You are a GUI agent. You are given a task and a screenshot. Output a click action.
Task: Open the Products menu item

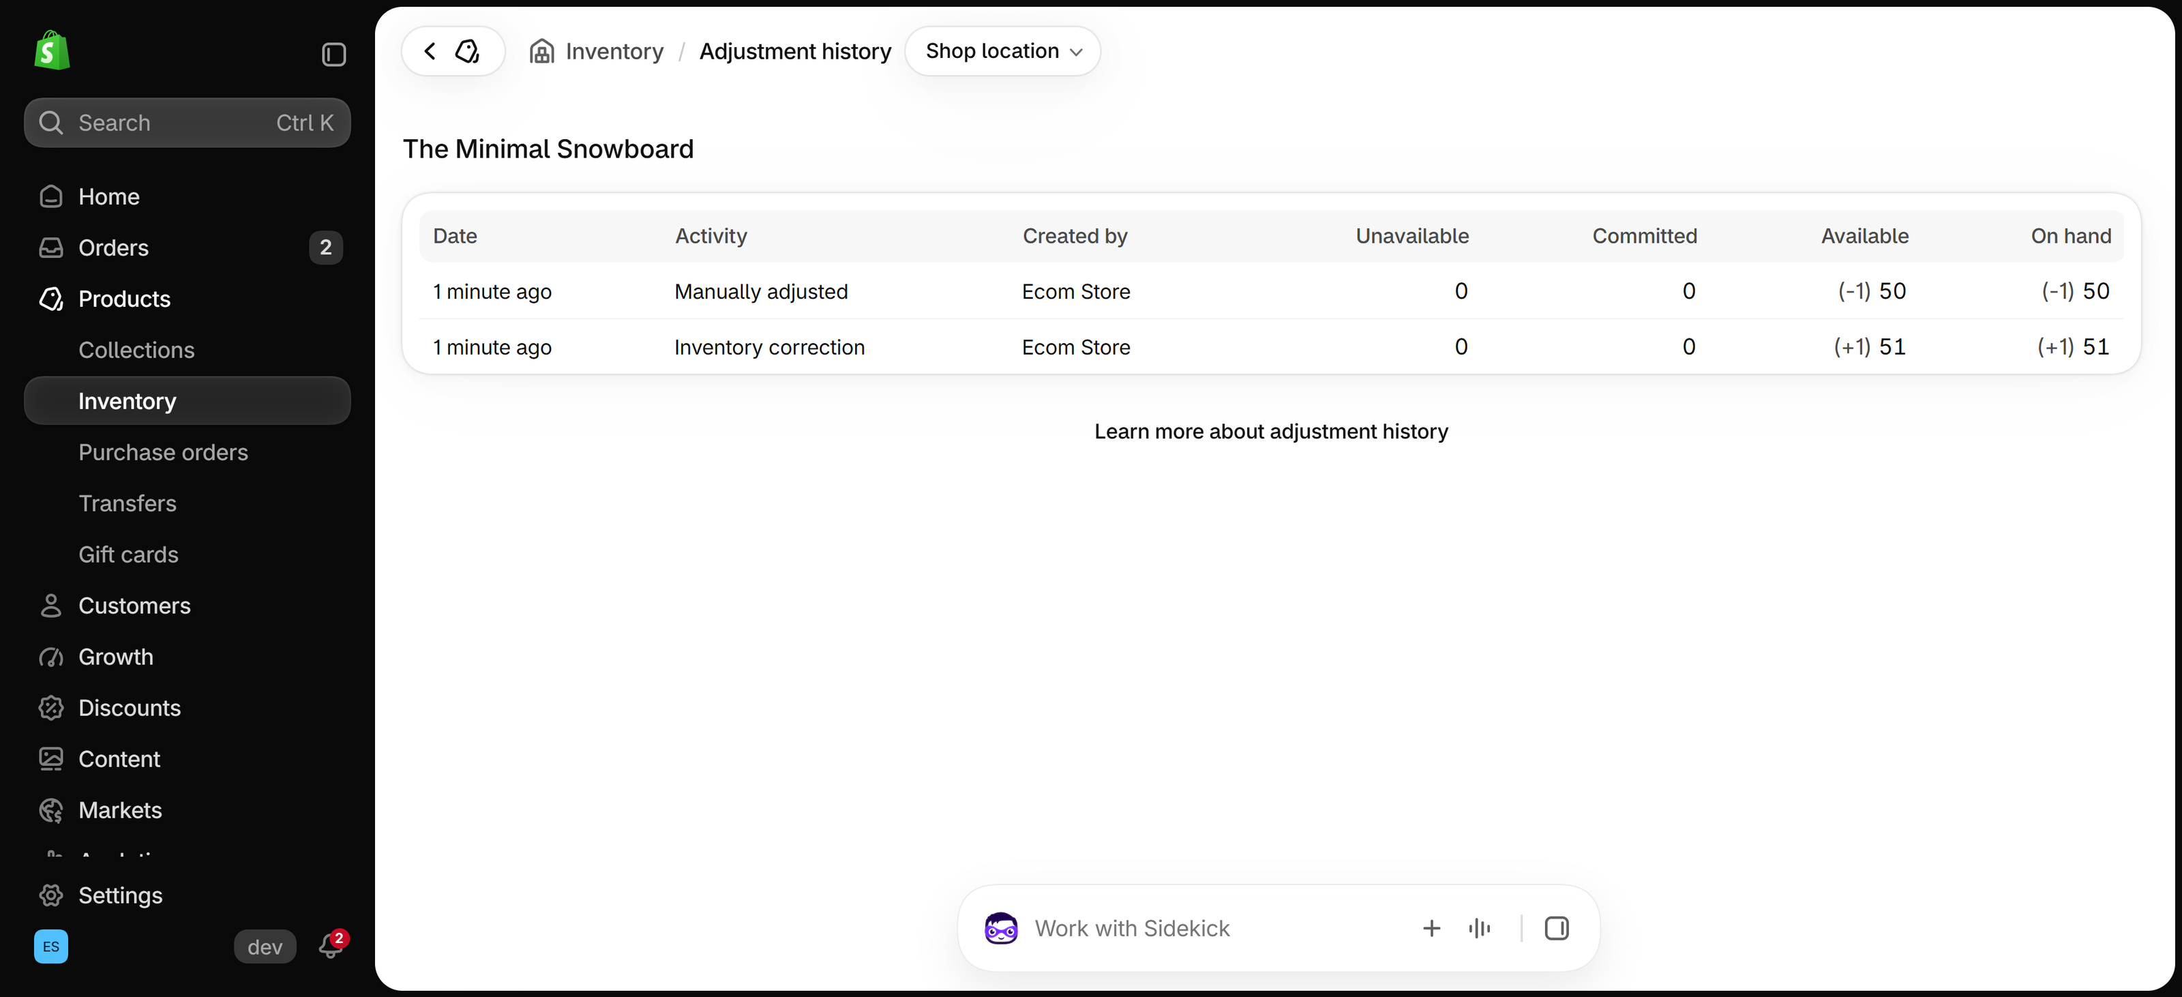pyautogui.click(x=125, y=298)
